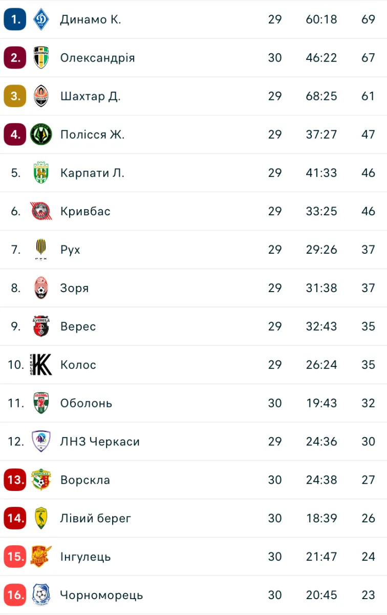
Task: Click the Полісся Ж. wolf logo
Action: click(x=41, y=134)
